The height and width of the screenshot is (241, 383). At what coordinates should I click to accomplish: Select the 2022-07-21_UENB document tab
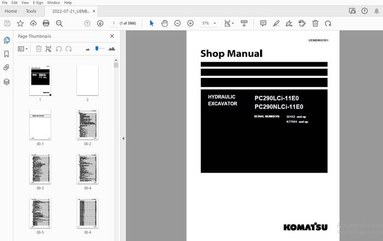click(x=71, y=11)
